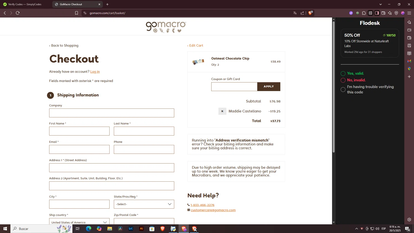414x233 pixels.
Task: Click customercare@gomacro.com email link
Action: tap(213, 210)
